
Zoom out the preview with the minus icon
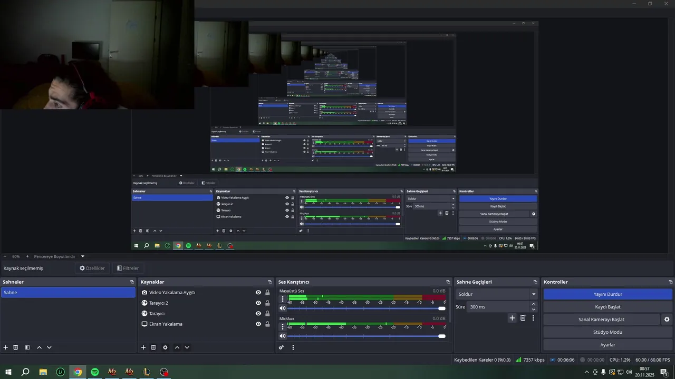click(5, 256)
